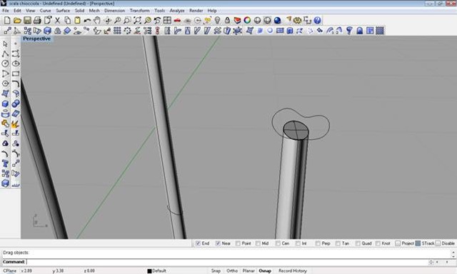
Task: Disable the End osnap checkbox
Action: click(199, 243)
